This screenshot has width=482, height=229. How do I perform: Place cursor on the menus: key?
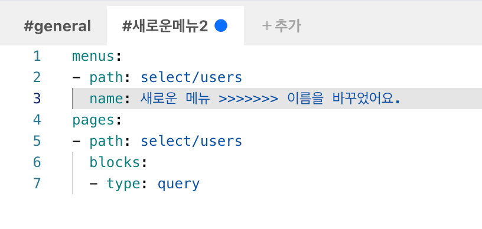(x=97, y=57)
